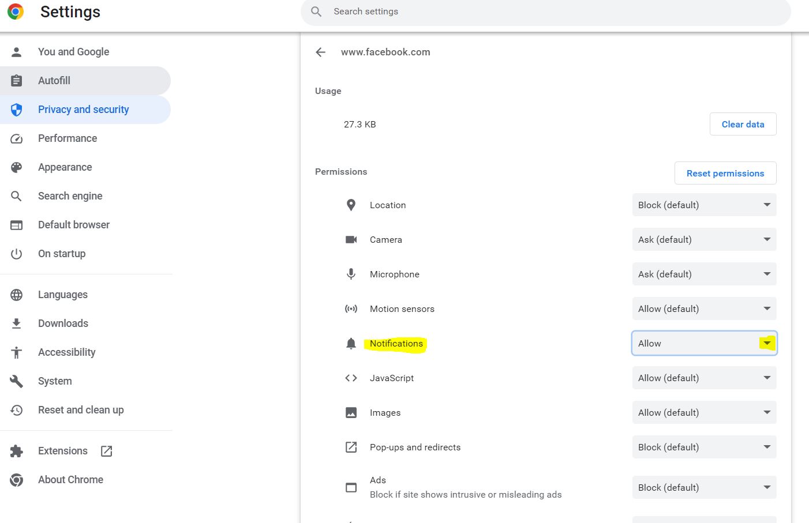Open Performance settings

point(85,138)
